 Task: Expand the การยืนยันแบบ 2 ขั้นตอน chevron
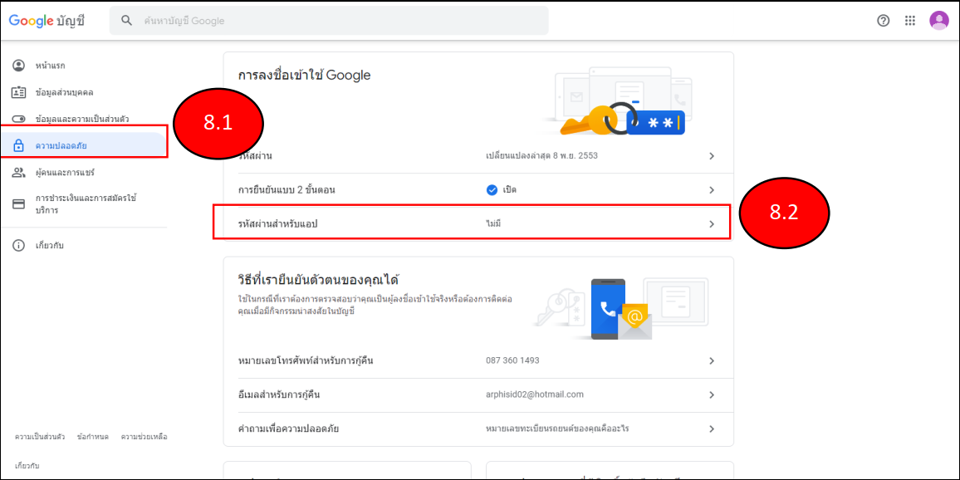tap(712, 190)
